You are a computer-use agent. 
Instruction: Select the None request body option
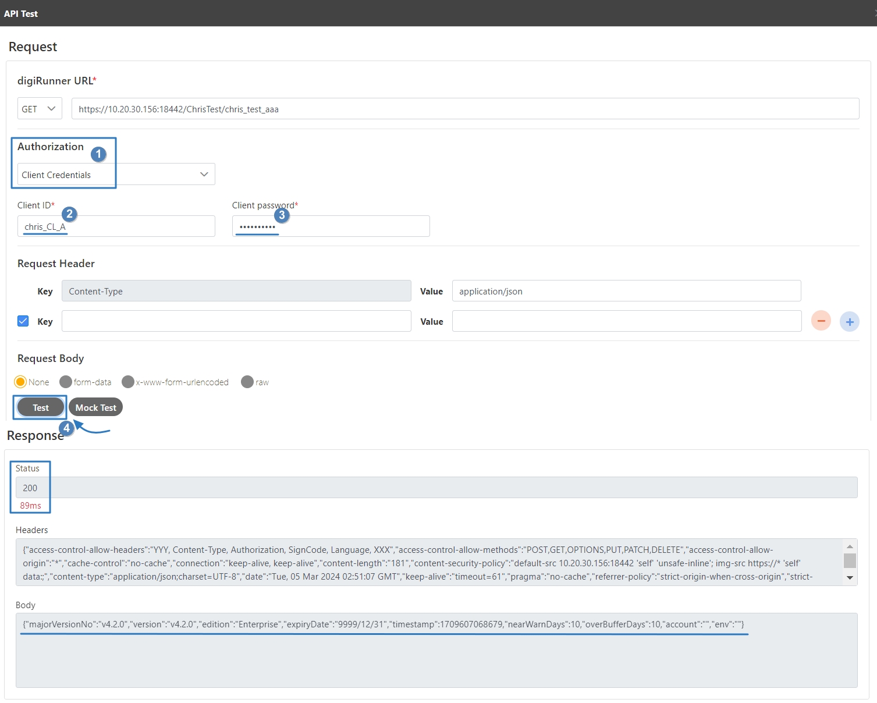(20, 382)
